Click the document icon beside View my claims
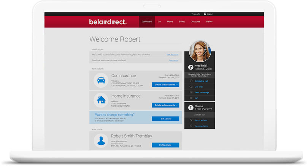Image resolution: width=308 pixels, height=166 pixels. (x=191, y=126)
